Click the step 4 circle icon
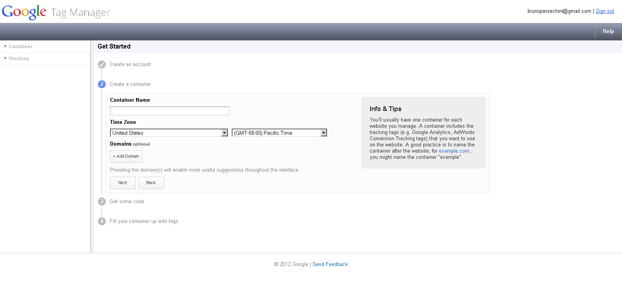 point(102,221)
